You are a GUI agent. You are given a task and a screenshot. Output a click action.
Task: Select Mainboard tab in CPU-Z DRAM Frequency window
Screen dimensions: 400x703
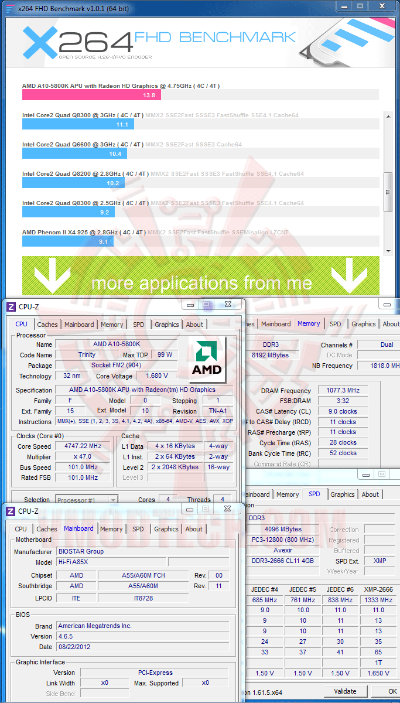point(276,324)
